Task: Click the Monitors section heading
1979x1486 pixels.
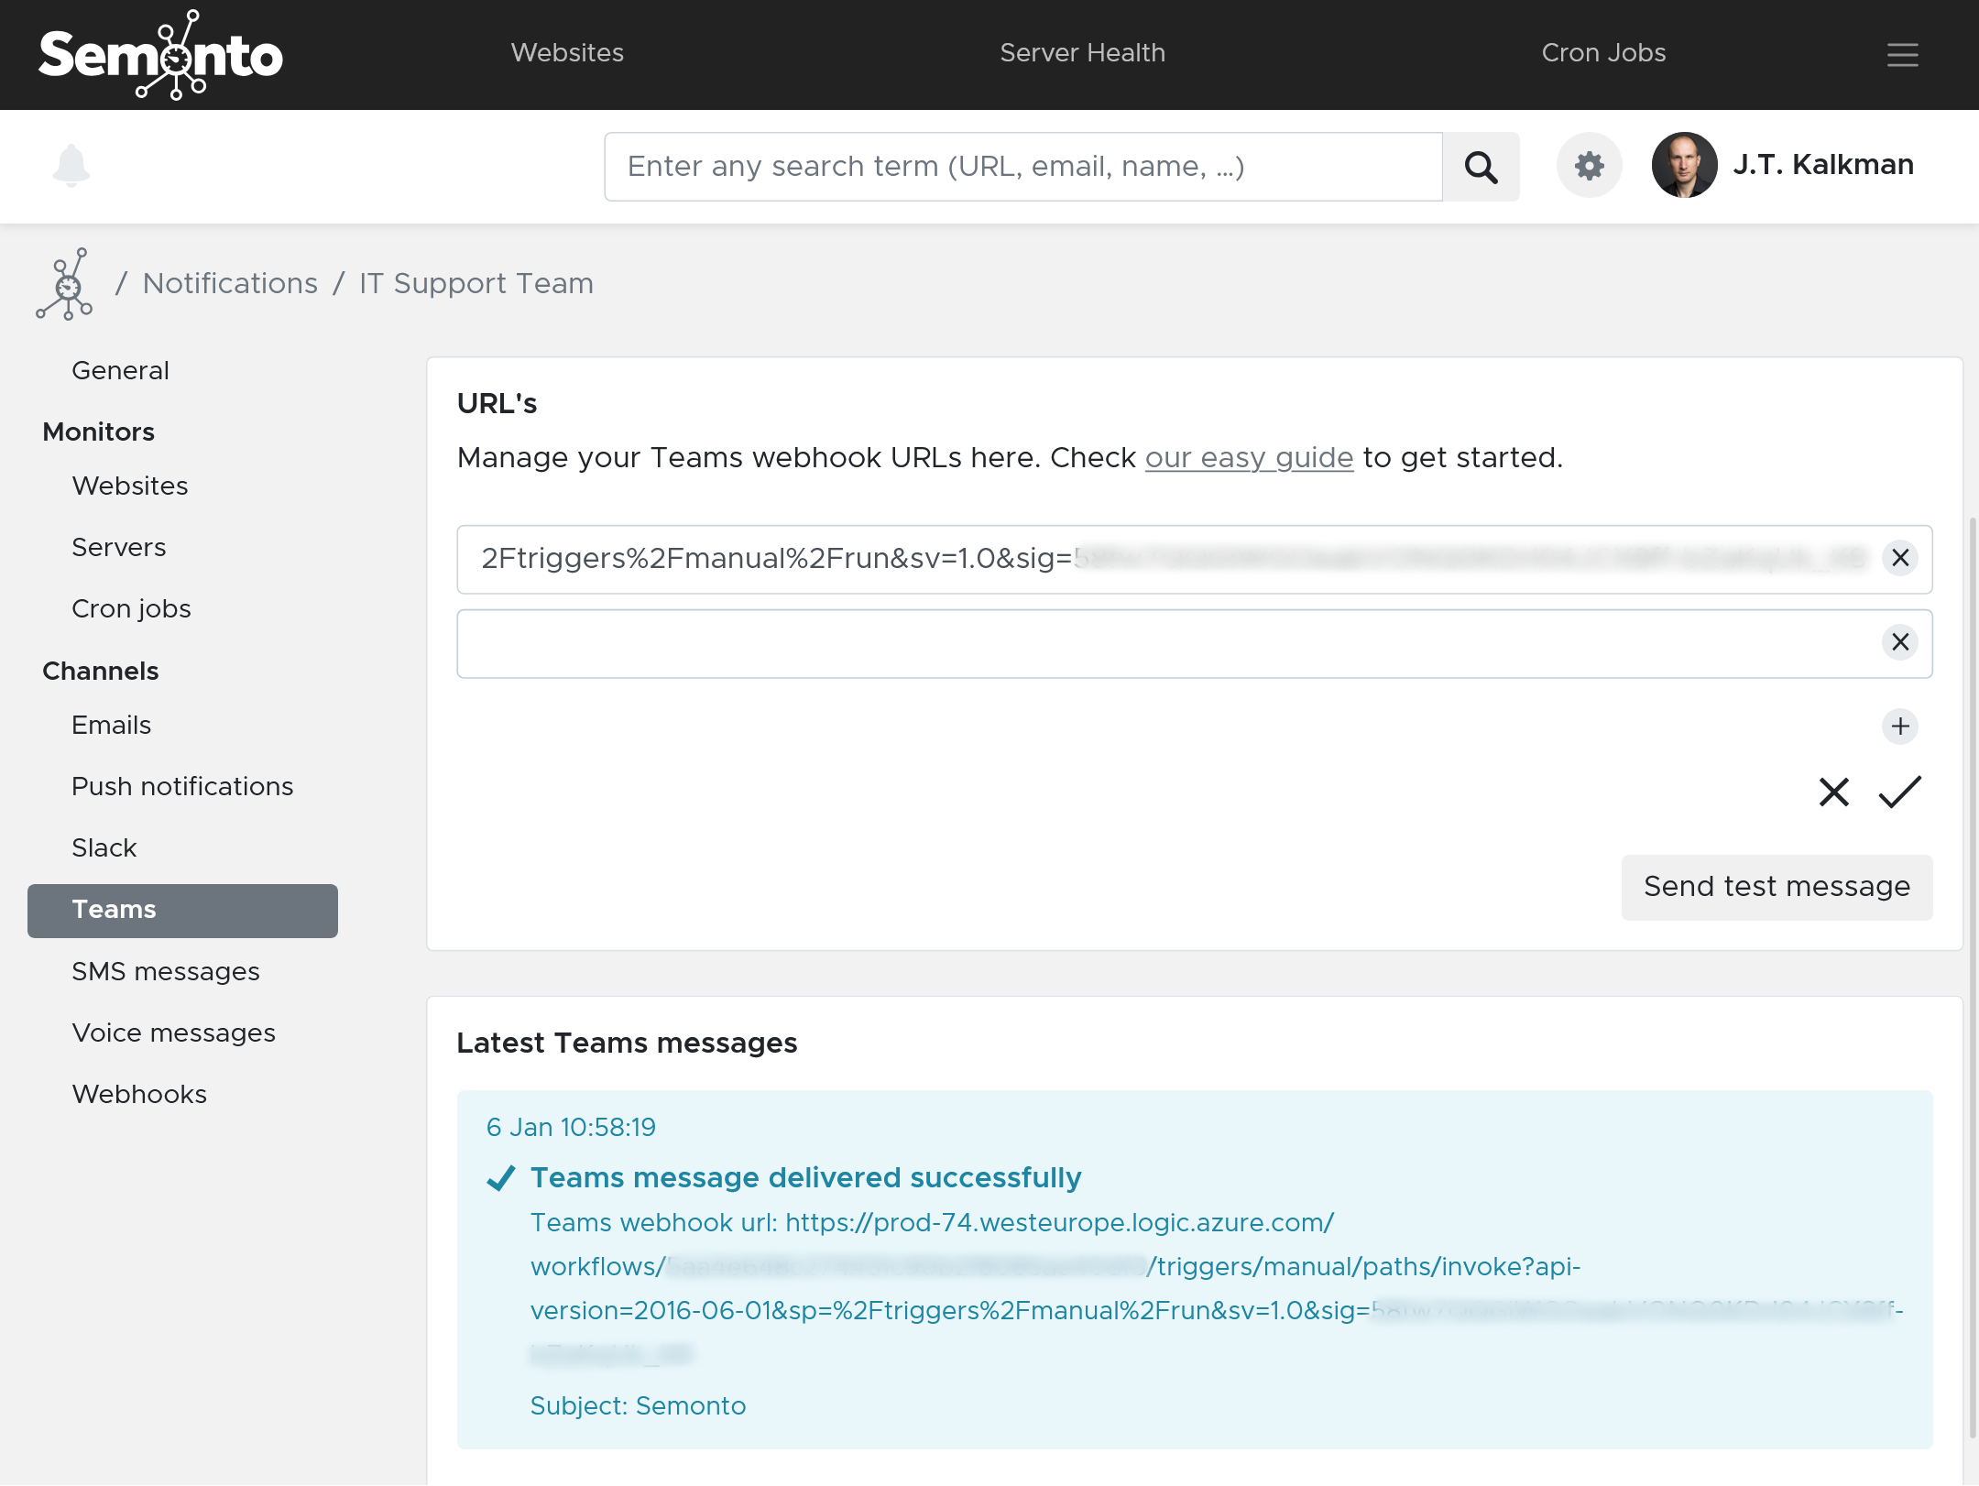Action: pyautogui.click(x=98, y=432)
